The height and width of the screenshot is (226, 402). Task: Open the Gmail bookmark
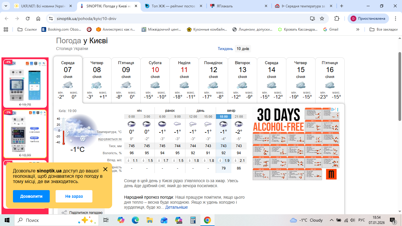(331, 29)
